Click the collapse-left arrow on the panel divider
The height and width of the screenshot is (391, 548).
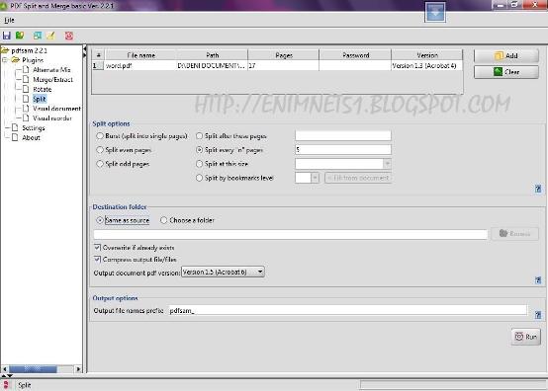point(84,49)
